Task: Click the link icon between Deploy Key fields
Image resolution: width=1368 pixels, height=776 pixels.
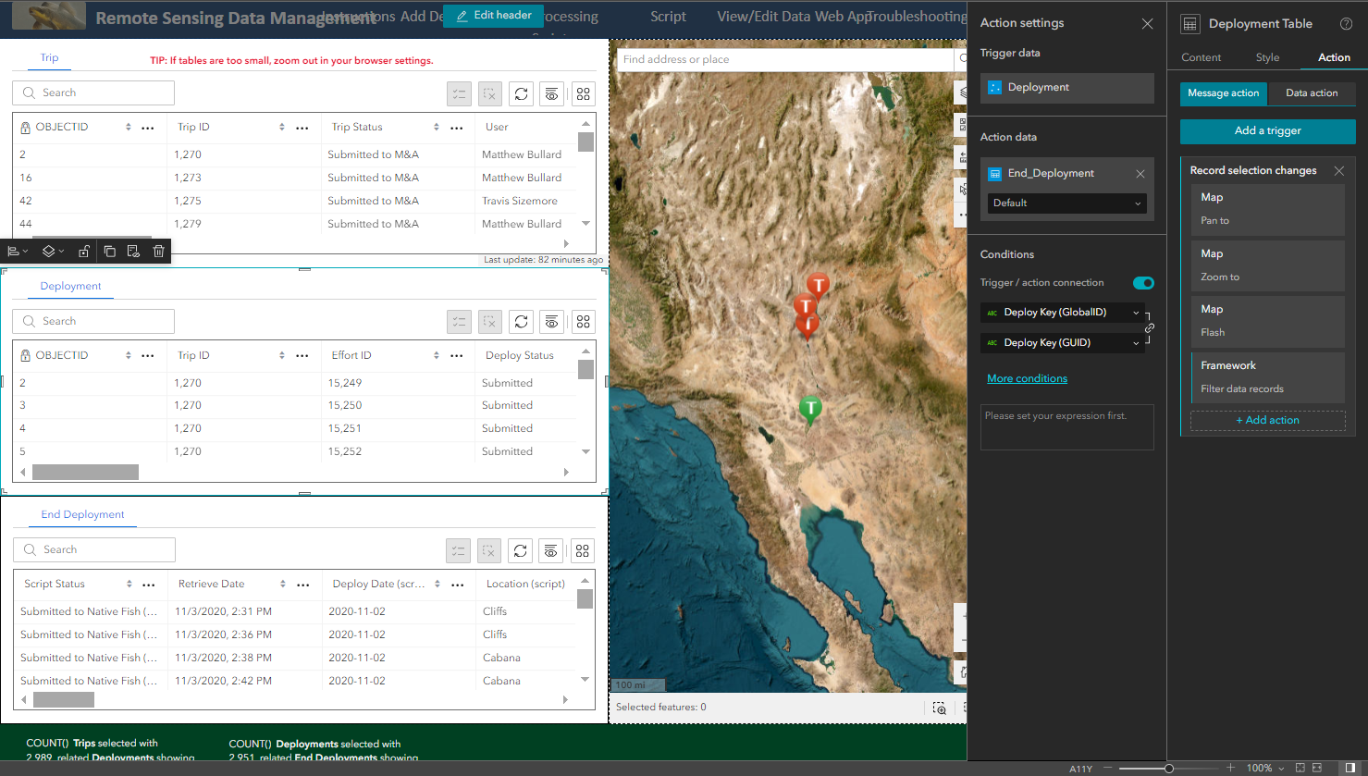Action: coord(1150,327)
